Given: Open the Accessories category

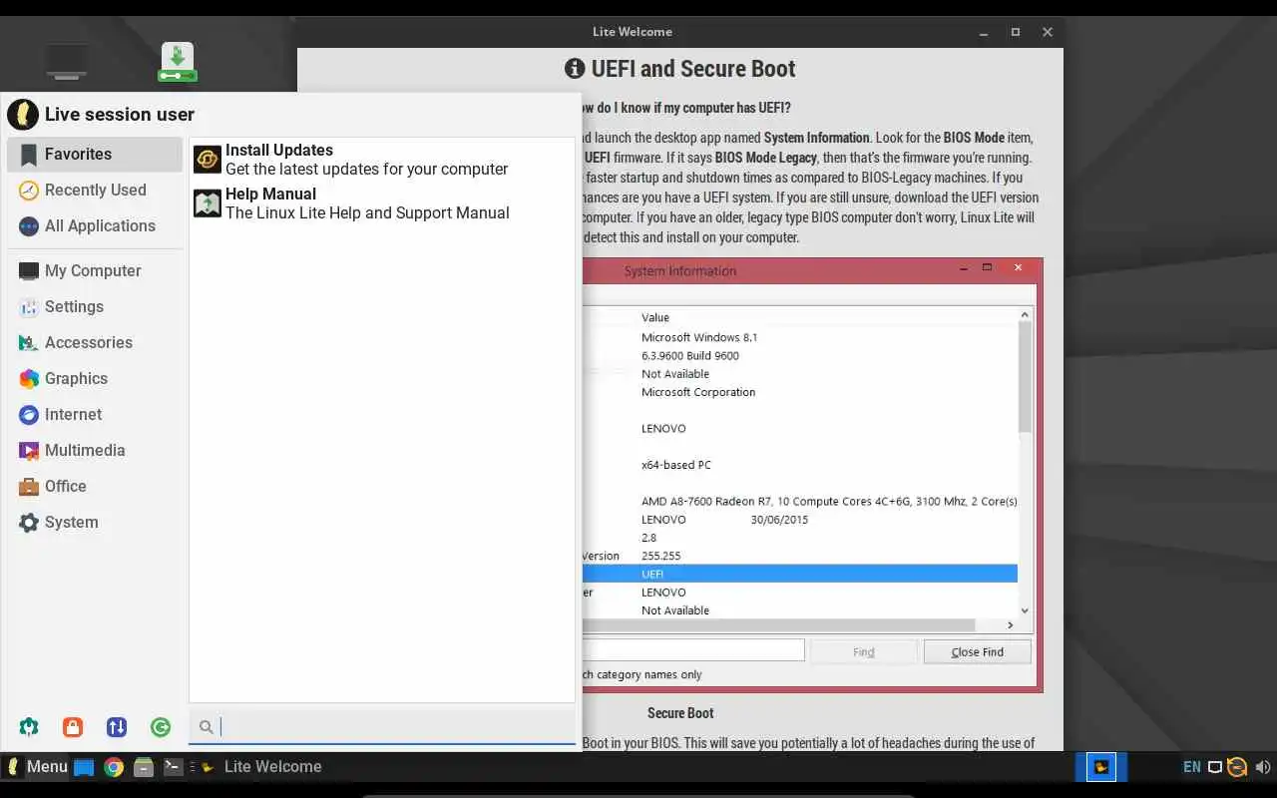Looking at the screenshot, I should pos(95,343).
